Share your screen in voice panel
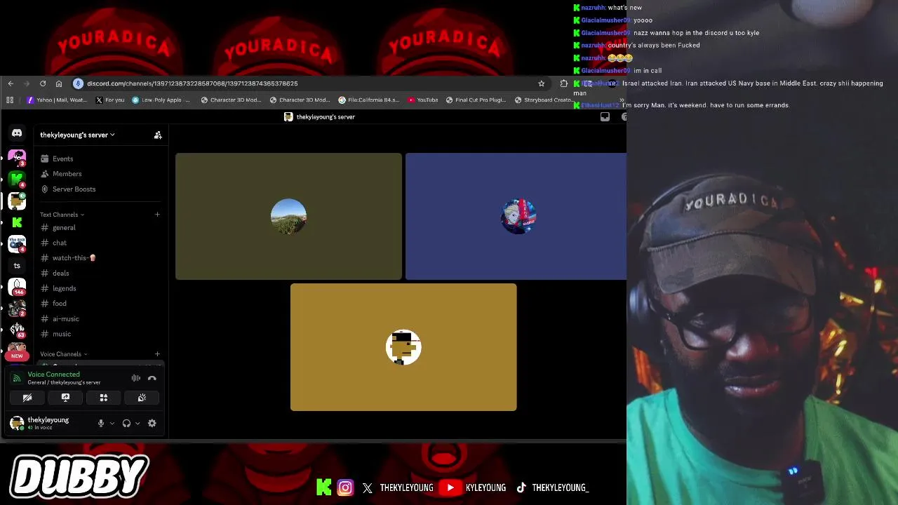 (x=65, y=398)
